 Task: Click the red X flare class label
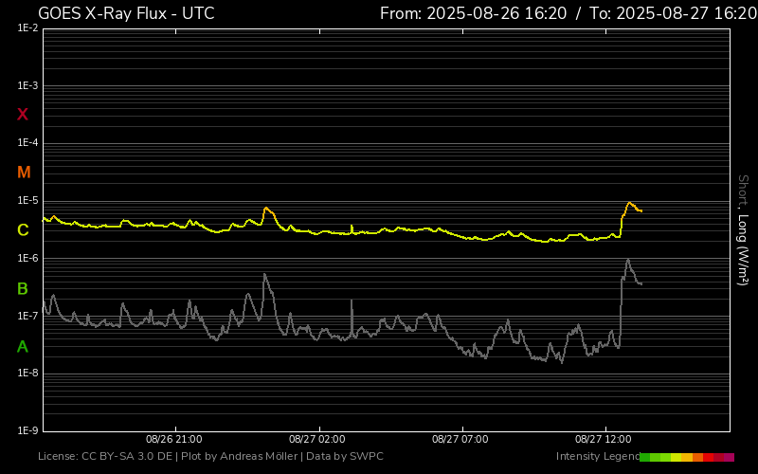click(x=23, y=115)
